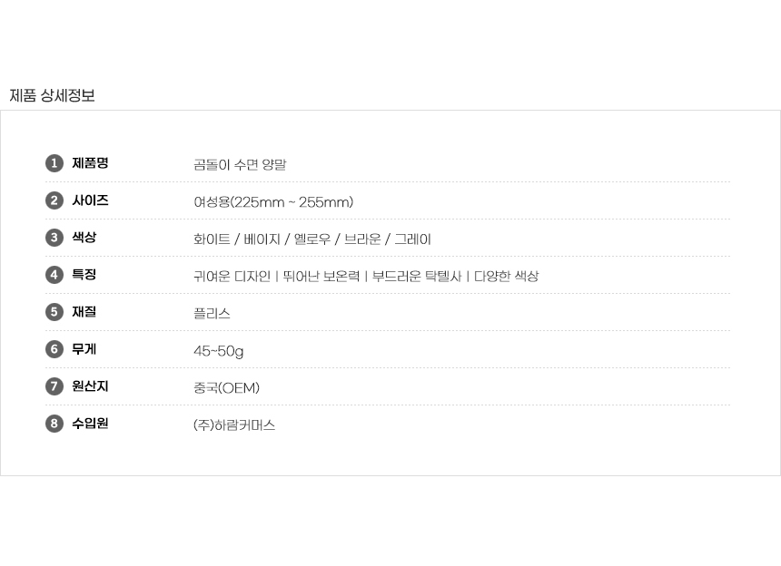The height and width of the screenshot is (566, 781).
Task: Click the 곰돌이 수면 양말 product name
Action: click(x=240, y=165)
